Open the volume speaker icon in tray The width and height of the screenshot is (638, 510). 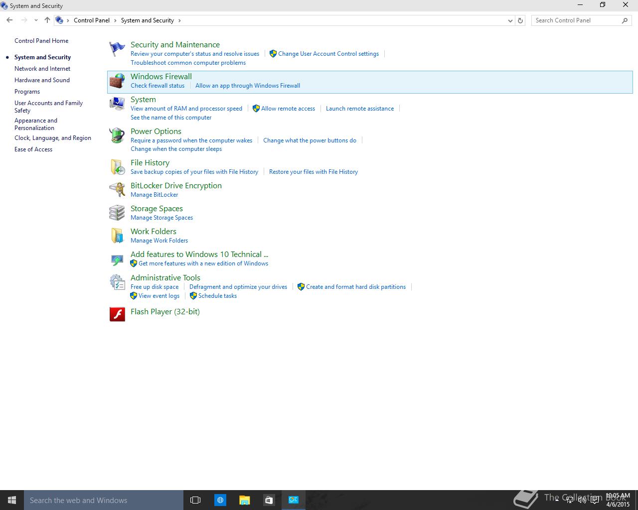coord(582,500)
